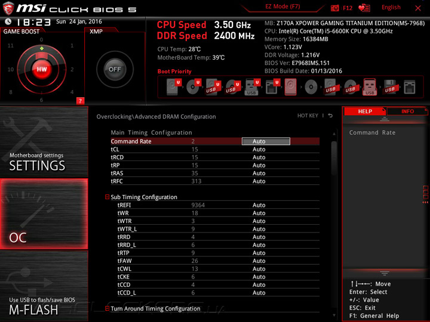Open favorites via the heart icon
430x322 pixels.
point(364,8)
